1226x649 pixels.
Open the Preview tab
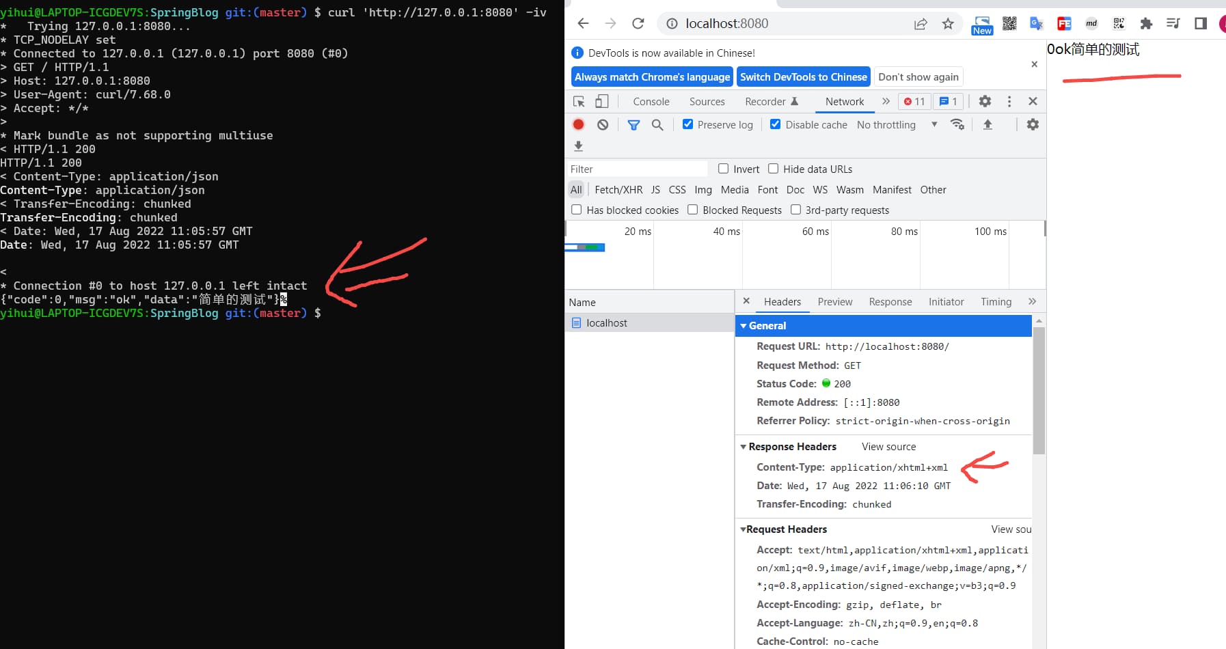(834, 302)
